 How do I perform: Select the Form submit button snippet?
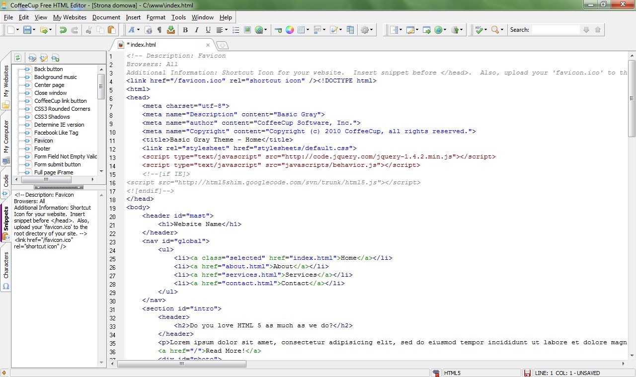(x=57, y=164)
